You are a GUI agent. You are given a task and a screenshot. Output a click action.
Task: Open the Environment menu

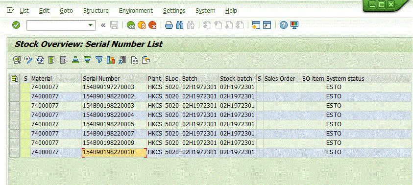[136, 11]
